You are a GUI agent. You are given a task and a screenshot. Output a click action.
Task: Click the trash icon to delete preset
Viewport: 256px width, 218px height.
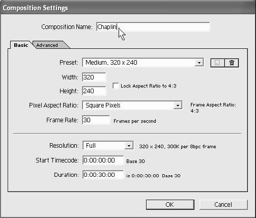pos(232,63)
